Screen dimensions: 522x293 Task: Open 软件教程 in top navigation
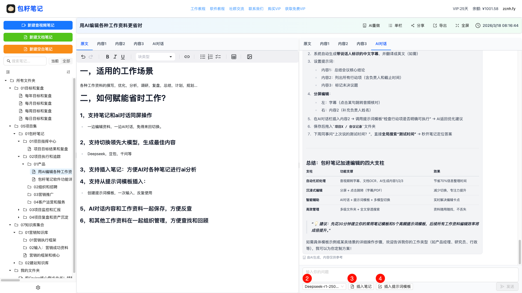[x=217, y=9]
